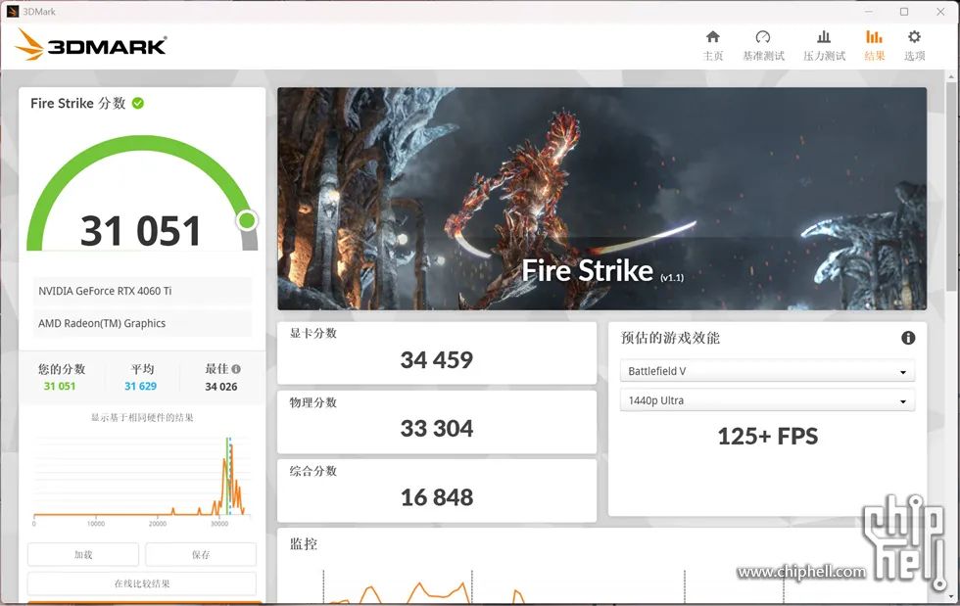The width and height of the screenshot is (960, 606).
Task: Click the 3DMark logo
Action: (x=90, y=45)
